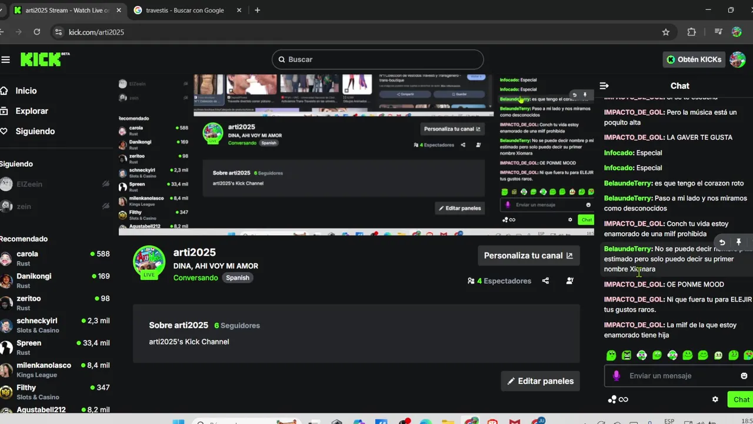
Task: Click the Spanish language tag
Action: pyautogui.click(x=238, y=278)
